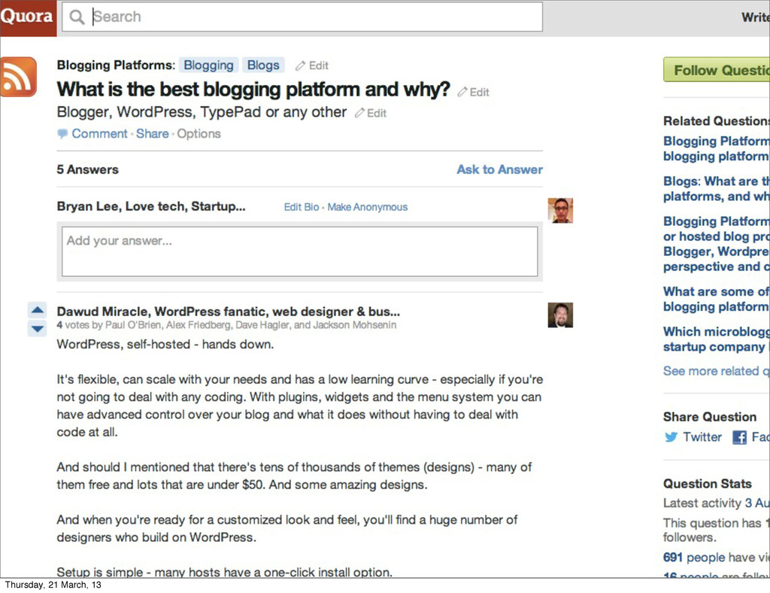Screen dimensions: 770x593
Task: Click the search magnifier icon
Action: point(77,17)
